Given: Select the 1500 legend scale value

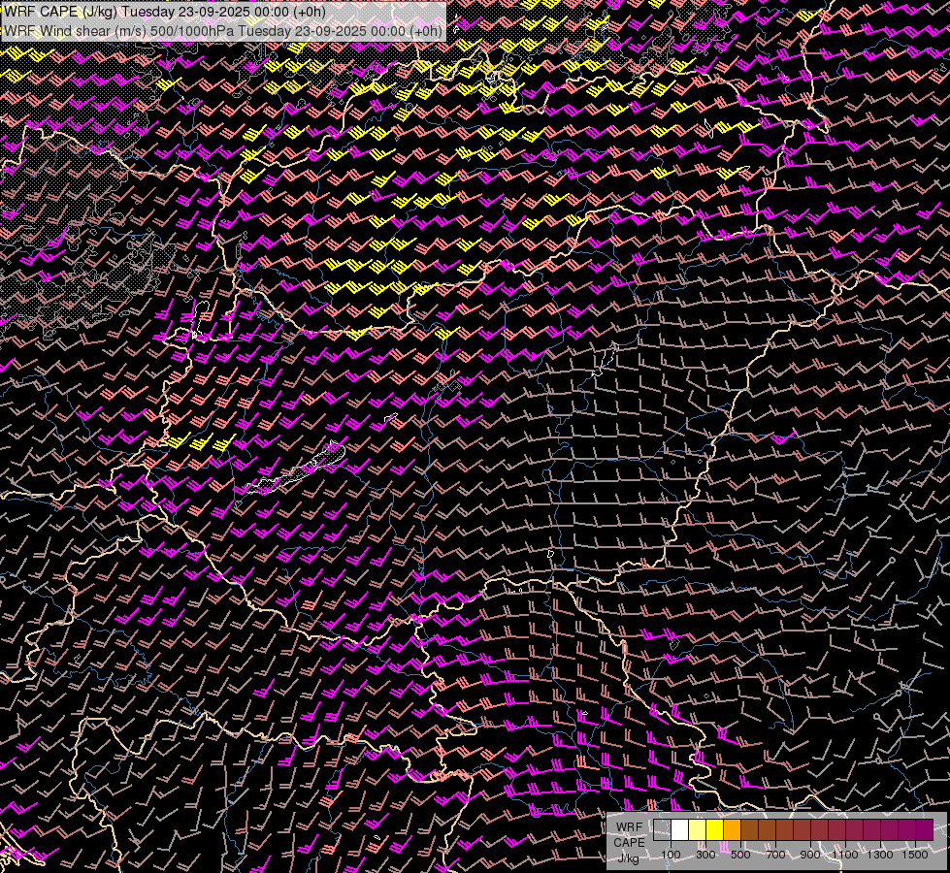Looking at the screenshot, I should click(915, 855).
